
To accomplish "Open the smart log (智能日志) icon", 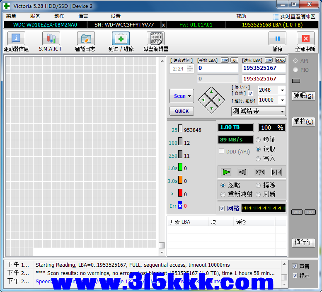I will tap(86, 39).
